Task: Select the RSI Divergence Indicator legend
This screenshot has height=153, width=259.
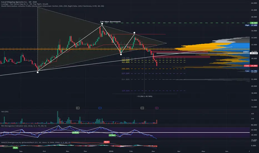Action: click(24, 126)
